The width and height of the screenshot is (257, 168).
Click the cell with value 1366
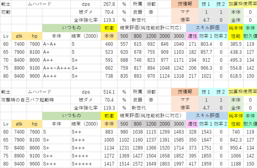(151, 148)
